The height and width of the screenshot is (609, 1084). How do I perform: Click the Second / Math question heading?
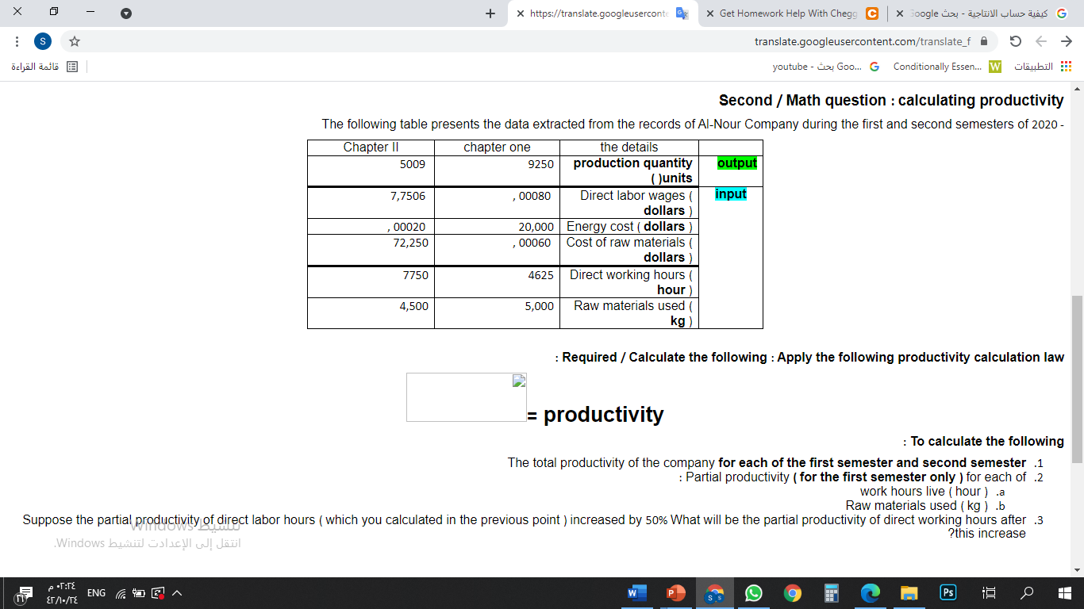point(891,101)
